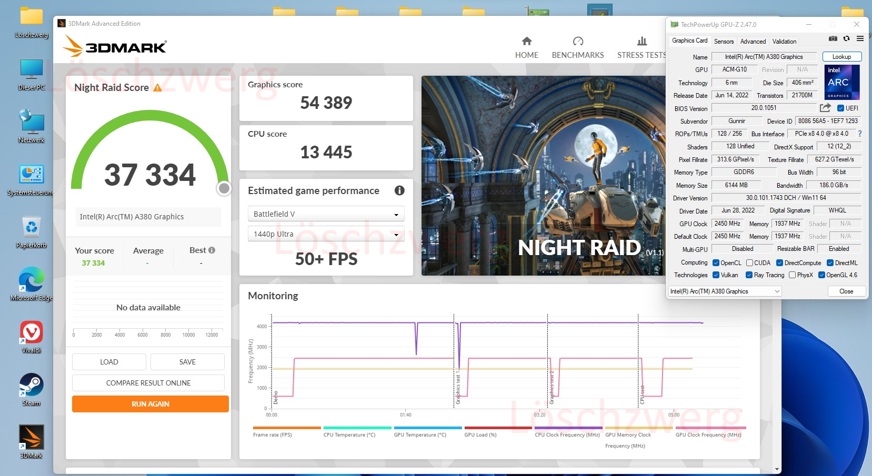Click the orange RUN AGAIN button
The height and width of the screenshot is (476, 872).
pos(151,404)
